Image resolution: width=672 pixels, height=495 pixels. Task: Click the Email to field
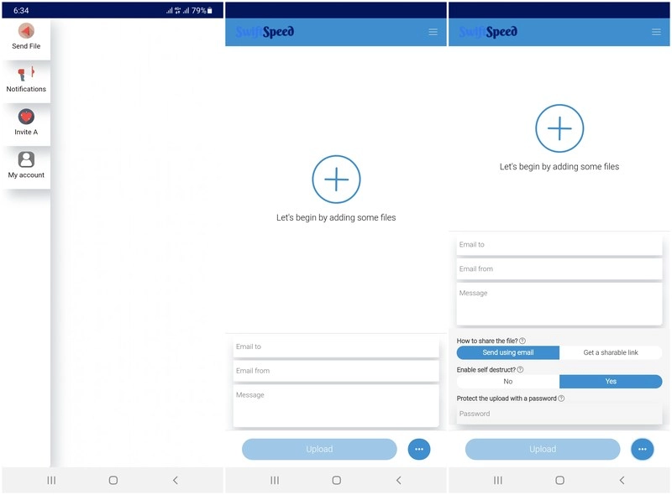coord(336,346)
